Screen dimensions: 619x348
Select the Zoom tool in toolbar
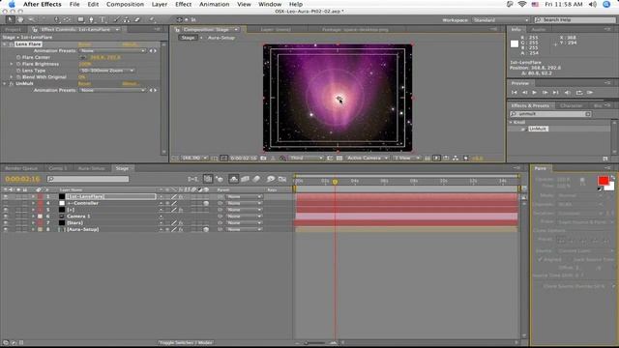(31, 19)
